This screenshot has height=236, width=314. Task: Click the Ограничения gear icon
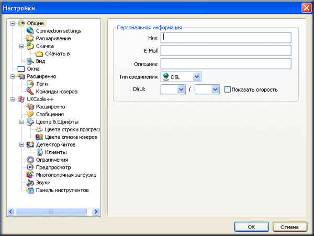point(30,160)
